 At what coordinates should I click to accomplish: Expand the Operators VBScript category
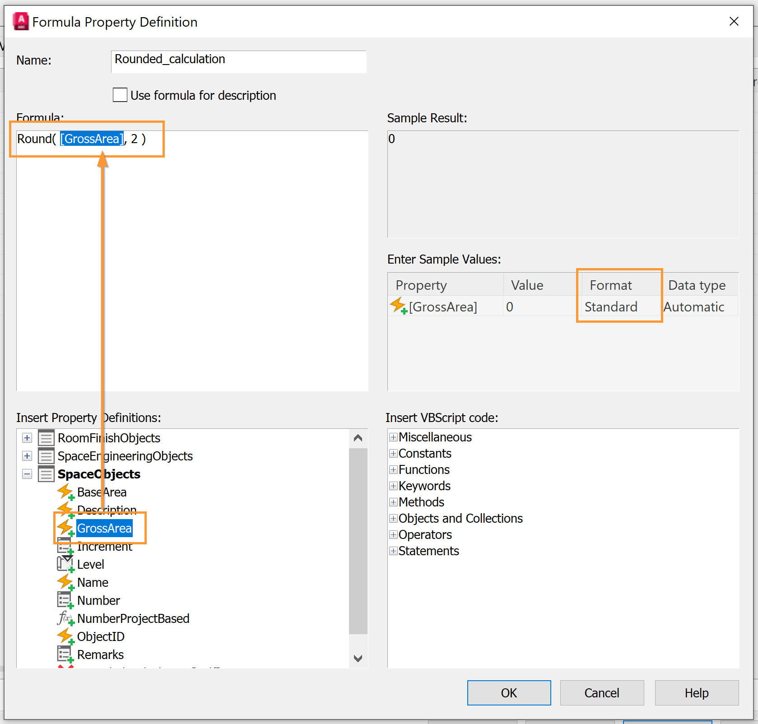[394, 534]
